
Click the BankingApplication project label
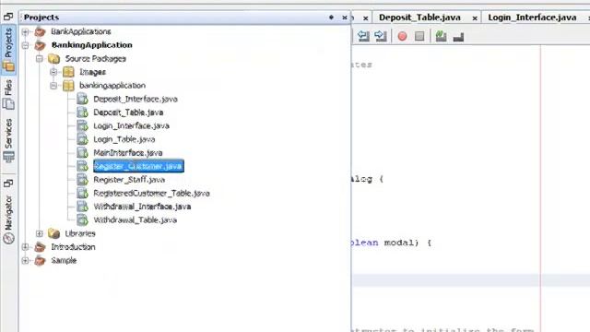pos(92,45)
